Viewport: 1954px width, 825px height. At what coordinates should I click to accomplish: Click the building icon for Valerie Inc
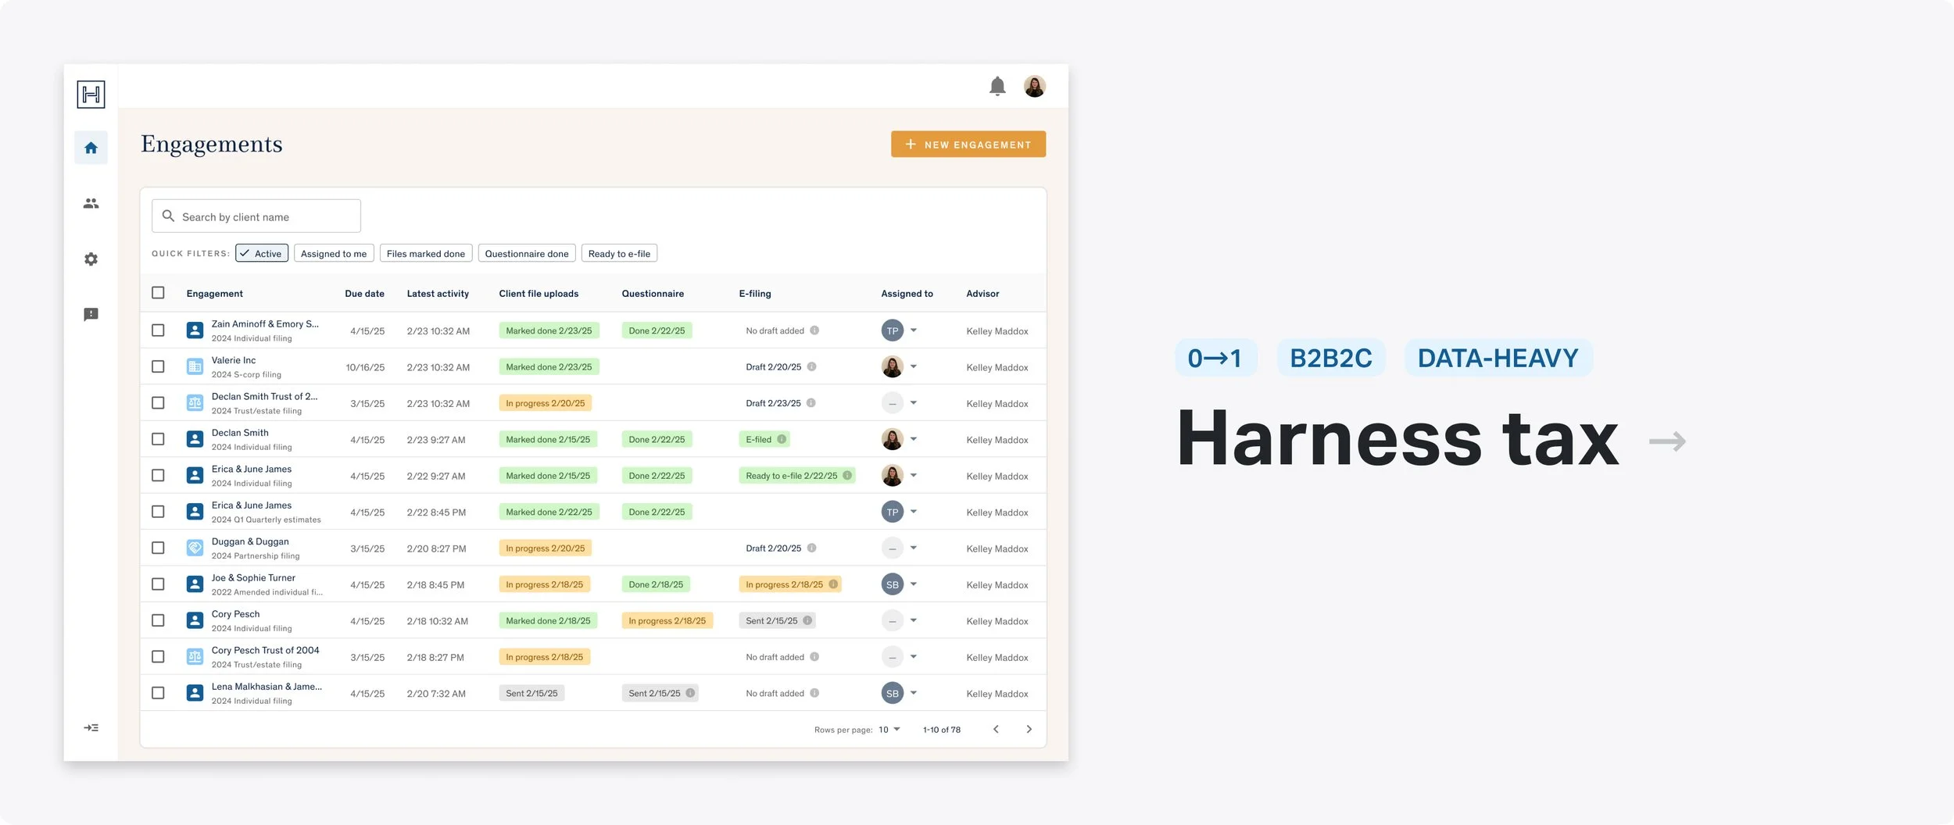coord(195,366)
